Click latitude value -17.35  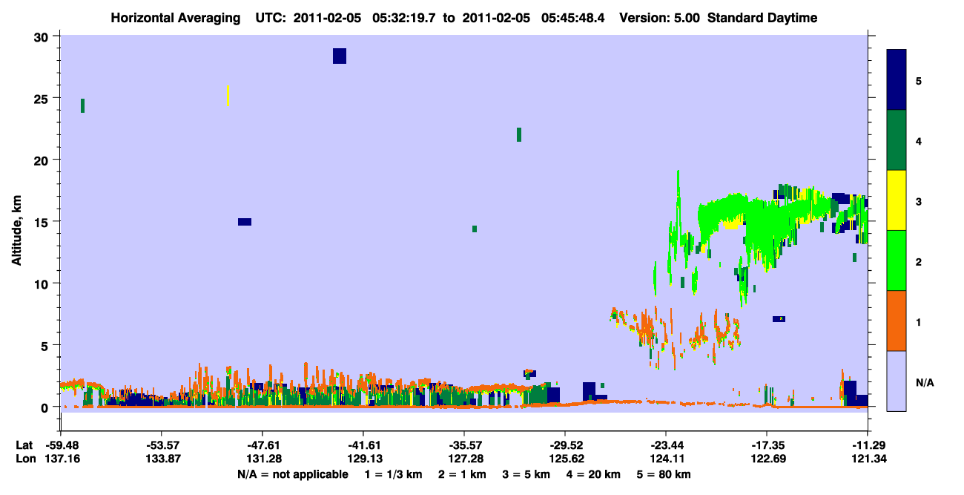click(766, 445)
